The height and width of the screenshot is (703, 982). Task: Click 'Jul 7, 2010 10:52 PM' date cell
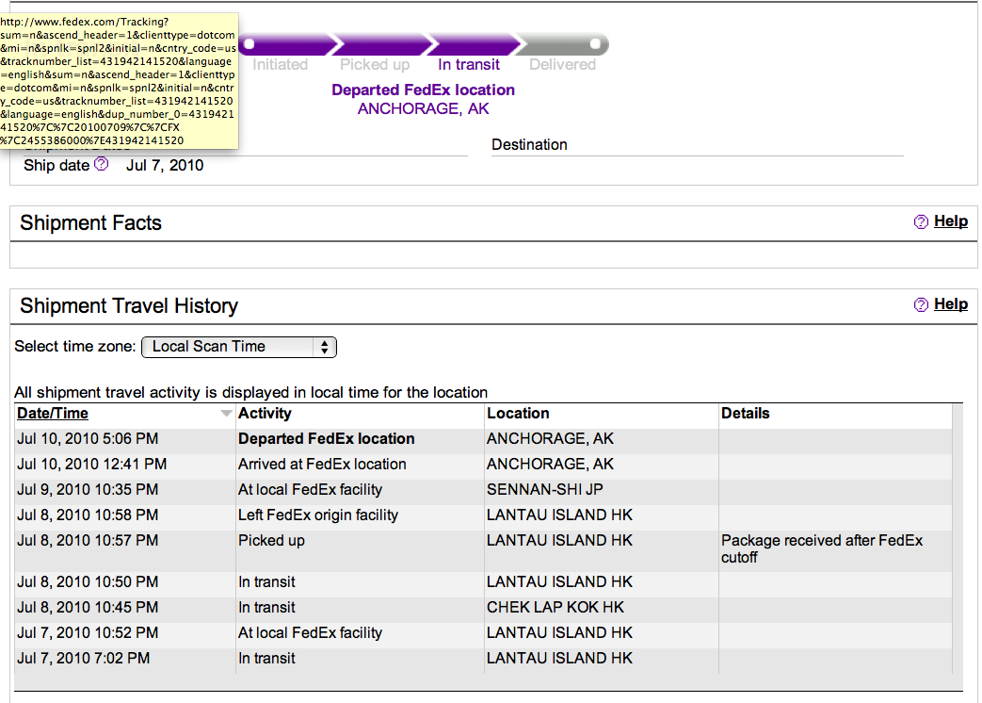[88, 633]
